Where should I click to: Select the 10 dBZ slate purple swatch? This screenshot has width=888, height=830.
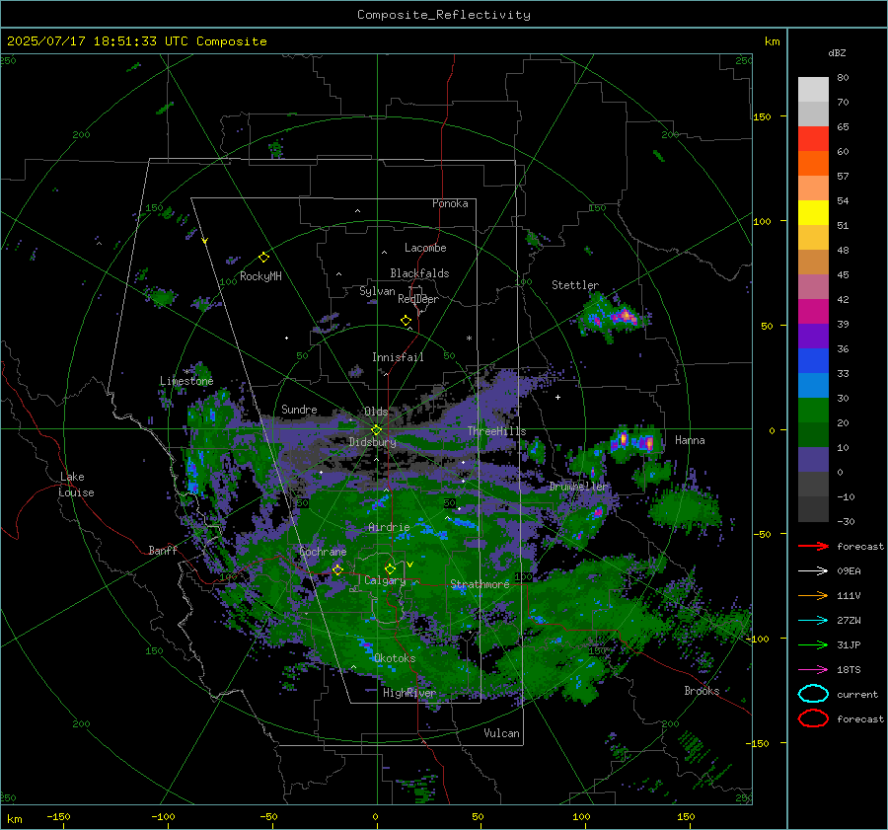[813, 460]
